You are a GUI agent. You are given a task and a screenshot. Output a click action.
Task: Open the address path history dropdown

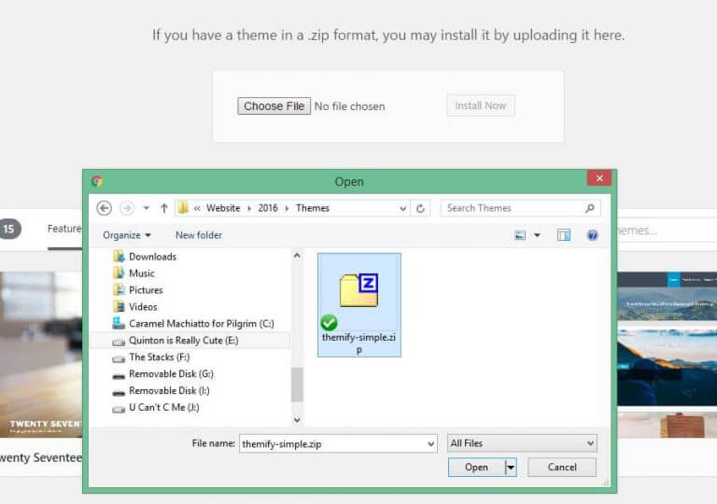[x=403, y=208]
